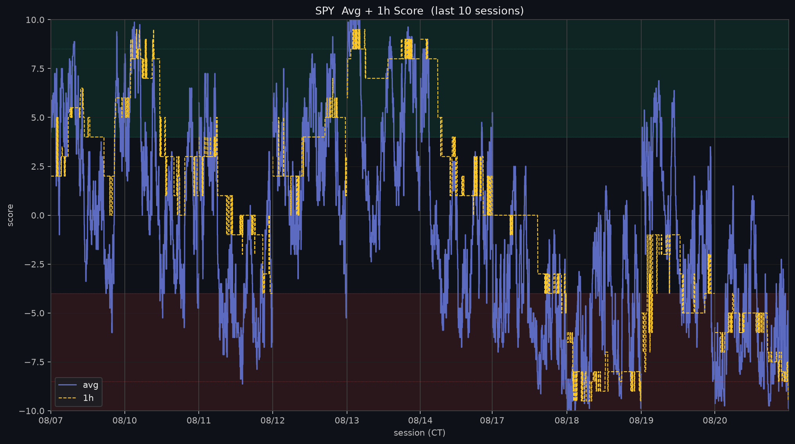
Task: Click the 08/17 x-axis date label
Action: coord(492,421)
